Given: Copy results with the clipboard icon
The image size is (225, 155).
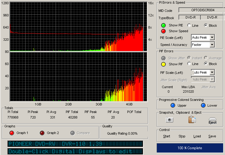Looking at the screenshot, I should click(192, 119).
